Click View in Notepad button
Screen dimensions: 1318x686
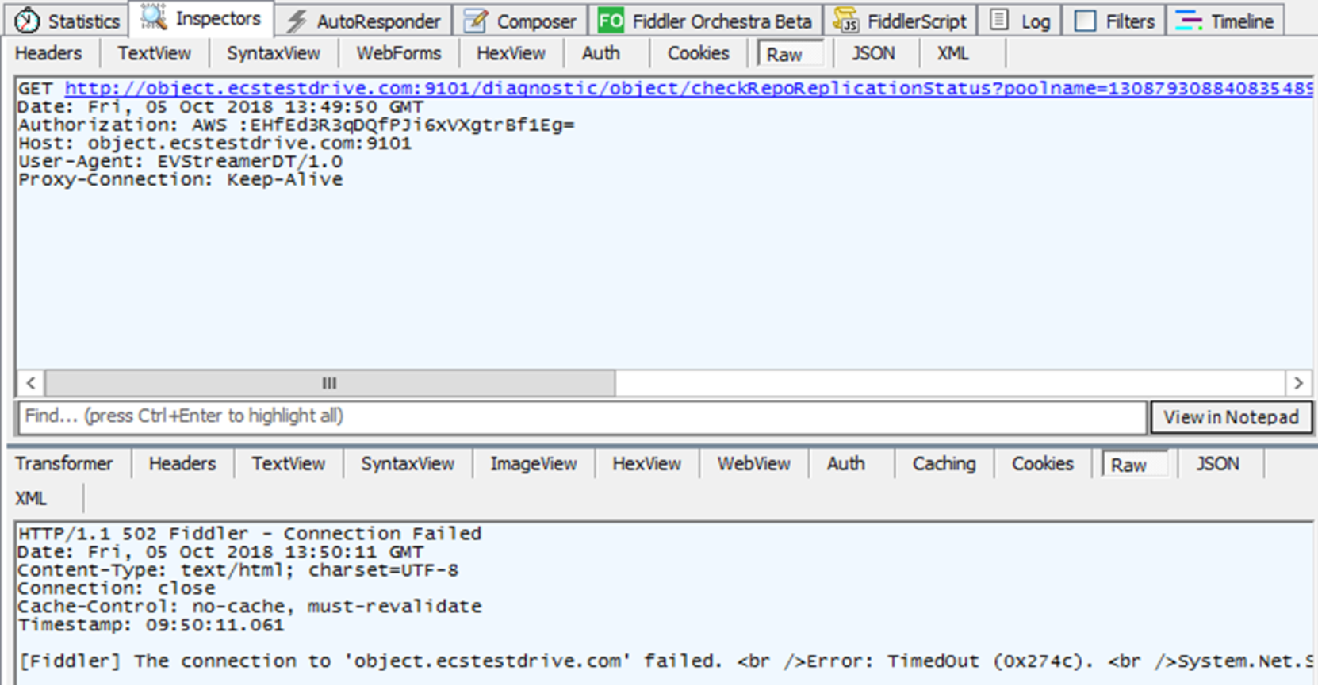[1231, 417]
